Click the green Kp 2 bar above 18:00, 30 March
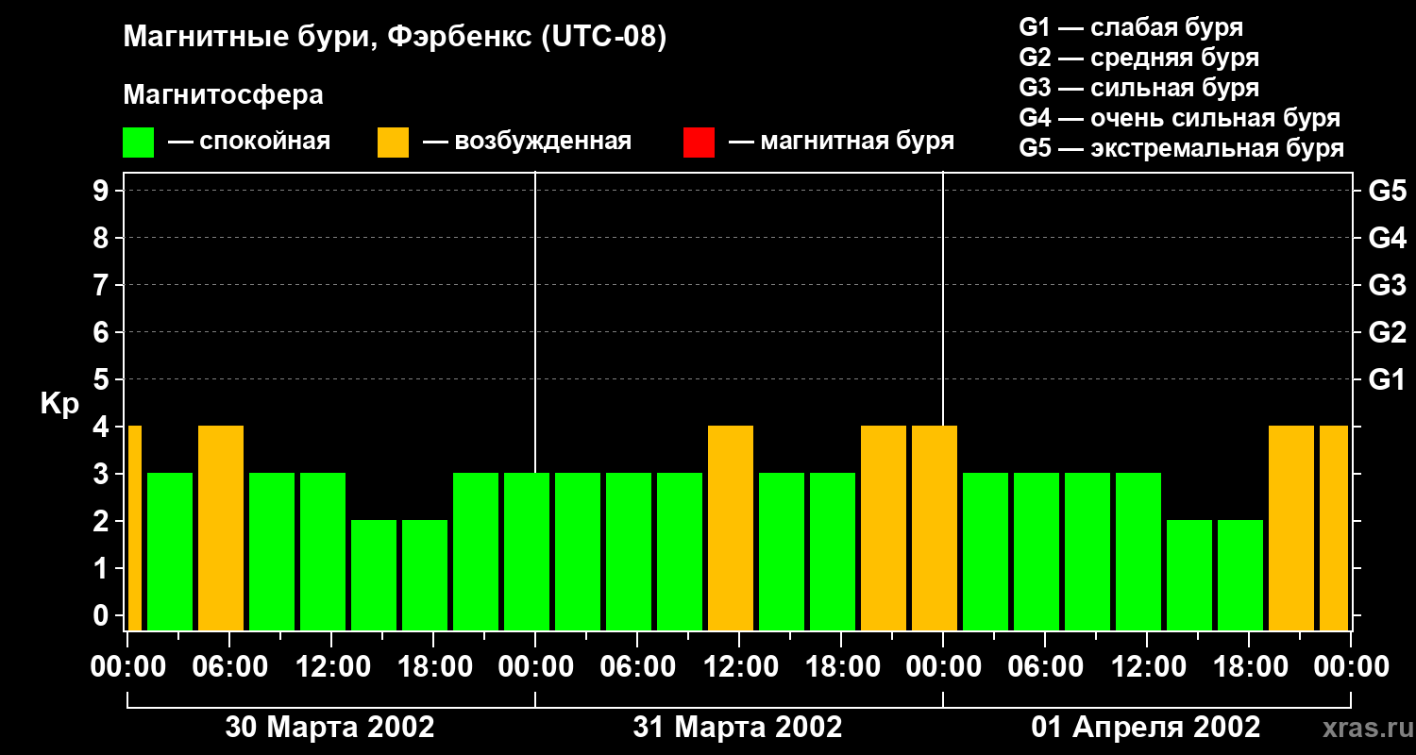The height and width of the screenshot is (755, 1416). click(425, 575)
